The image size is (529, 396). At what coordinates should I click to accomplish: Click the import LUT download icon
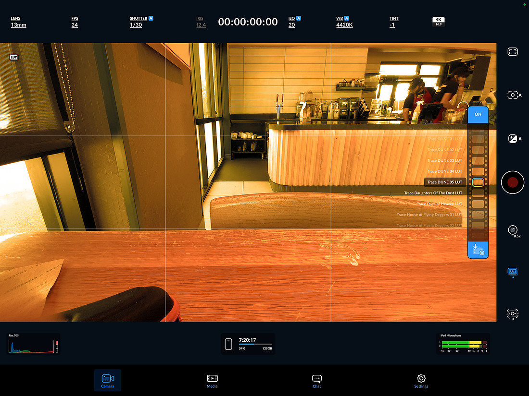[478, 250]
